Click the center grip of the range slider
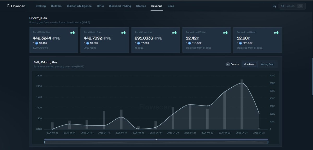The width and height of the screenshot is (313, 150). click(156, 139)
